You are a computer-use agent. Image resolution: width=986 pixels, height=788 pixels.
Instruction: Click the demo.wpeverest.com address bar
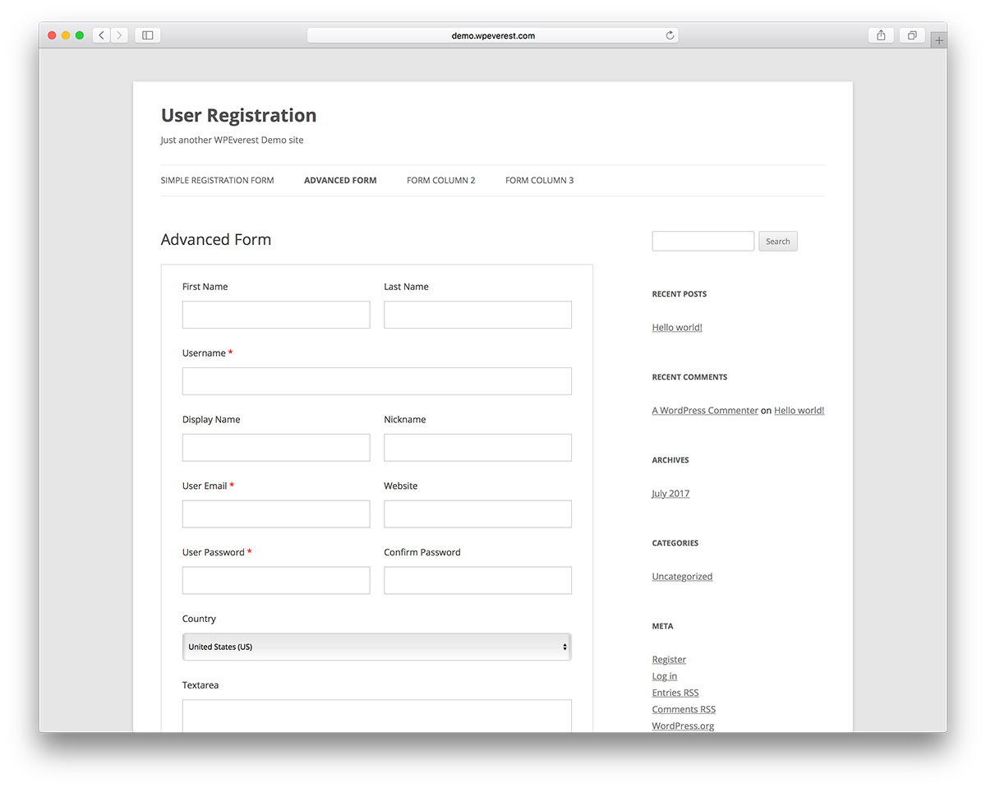493,35
